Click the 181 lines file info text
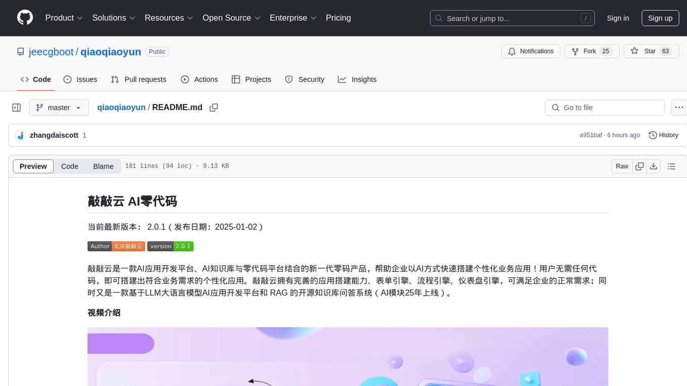Screen dimensions: 687x386 (177, 166)
